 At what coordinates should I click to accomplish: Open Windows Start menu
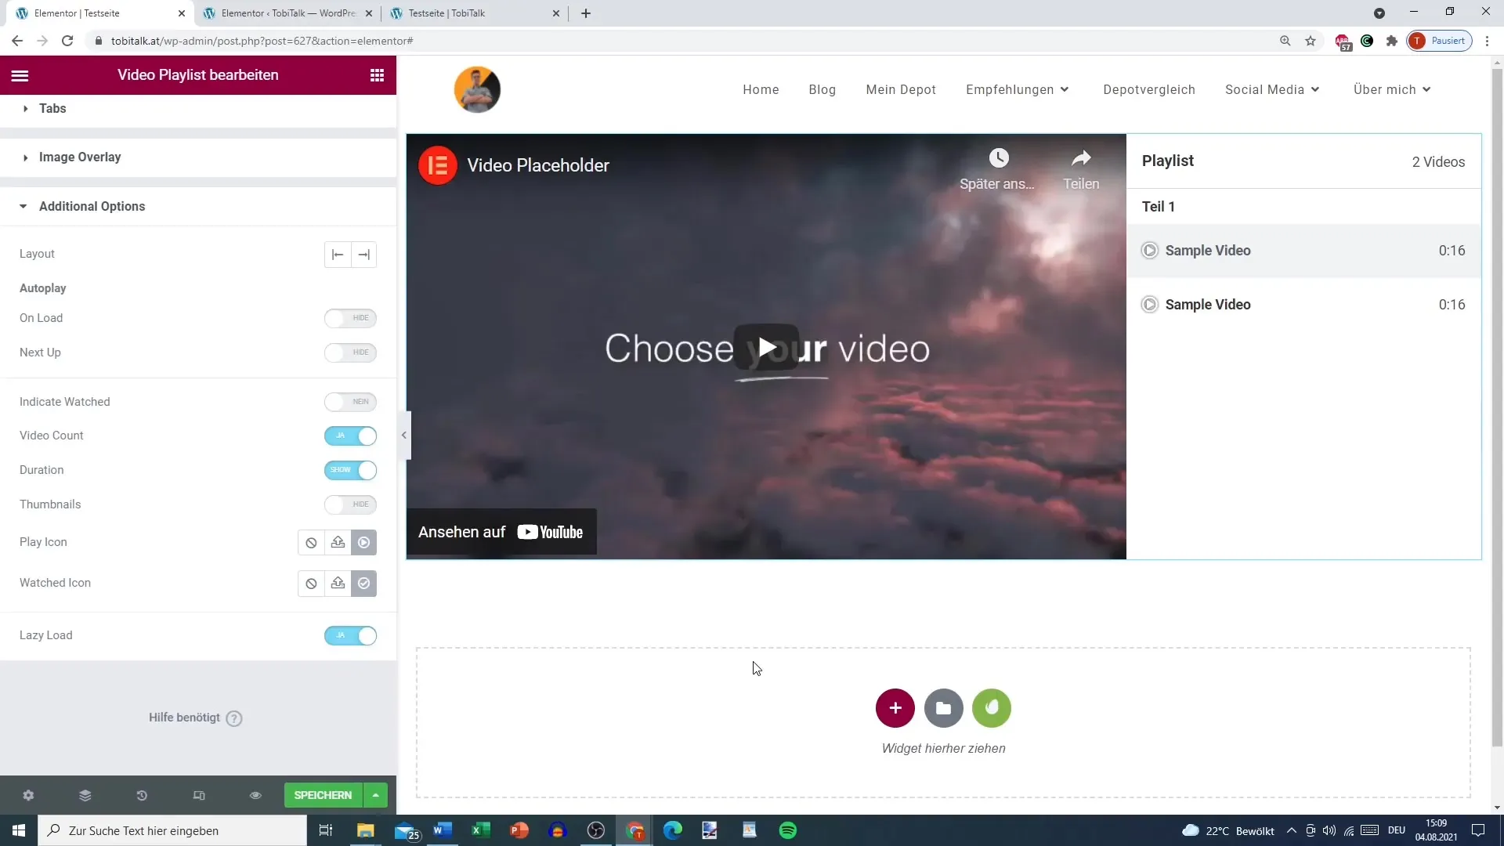click(19, 830)
